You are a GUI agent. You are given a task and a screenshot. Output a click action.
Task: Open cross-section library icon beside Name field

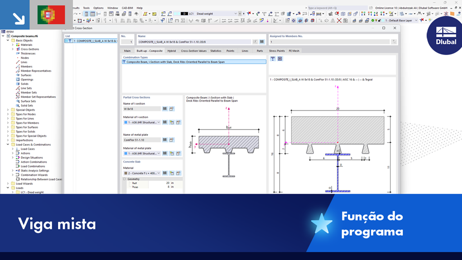pyautogui.click(x=262, y=42)
